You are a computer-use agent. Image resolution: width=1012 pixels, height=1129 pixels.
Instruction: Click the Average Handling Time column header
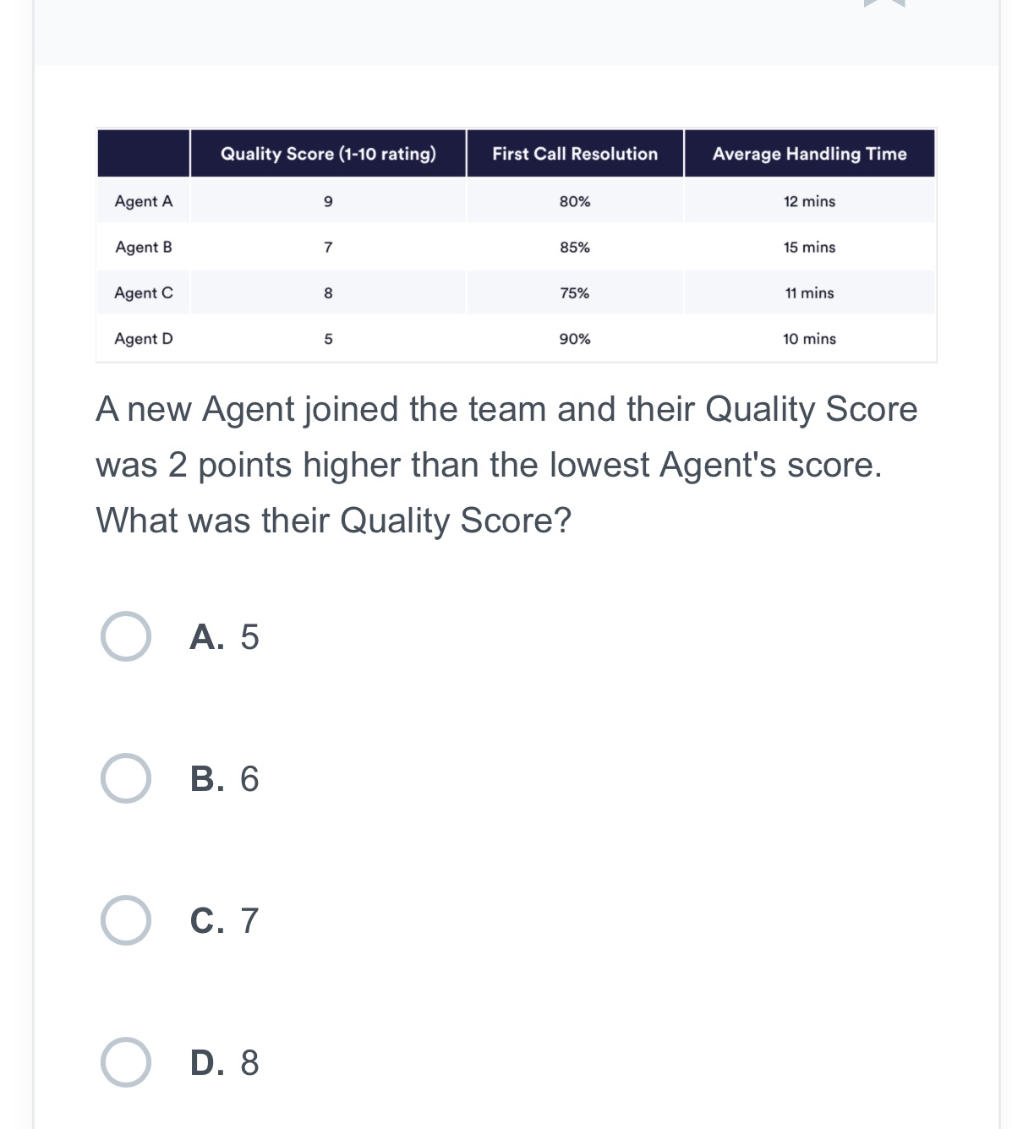(808, 154)
